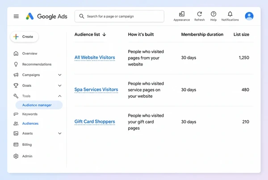Open Notifications bell
This screenshot has width=268, height=180.
[230, 14]
